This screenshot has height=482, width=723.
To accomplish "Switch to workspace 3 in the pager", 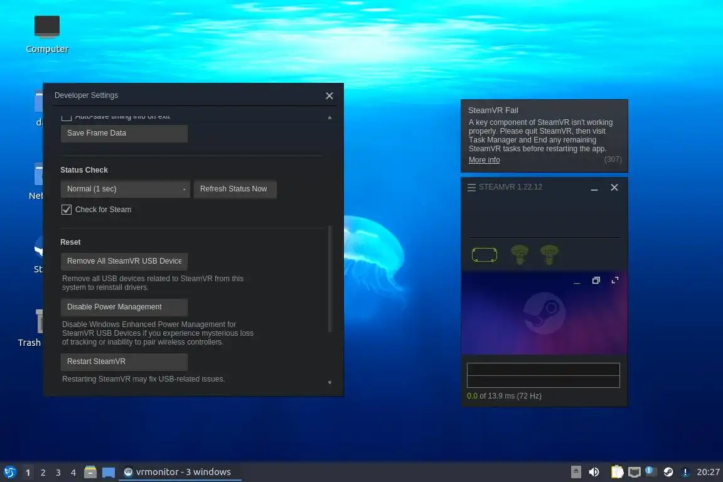I will pyautogui.click(x=58, y=473).
